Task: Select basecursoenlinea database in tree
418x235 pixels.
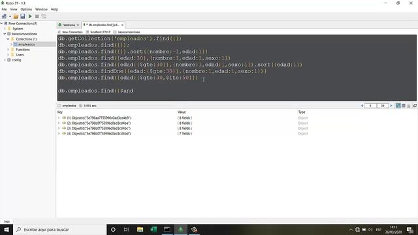Action: [24, 34]
